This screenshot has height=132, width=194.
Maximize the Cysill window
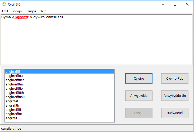click(x=175, y=4)
